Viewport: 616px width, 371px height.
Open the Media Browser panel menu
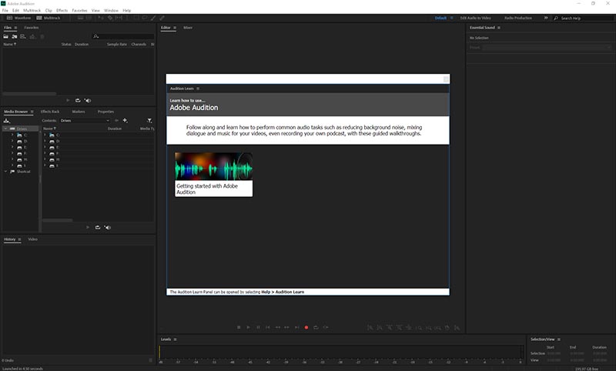tap(32, 112)
